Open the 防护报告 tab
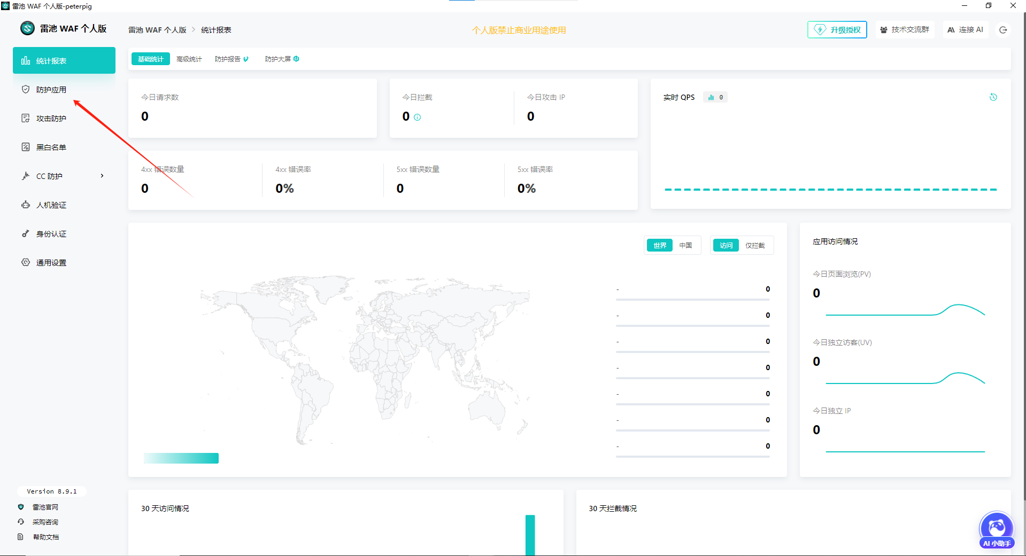1026x556 pixels. coord(232,59)
